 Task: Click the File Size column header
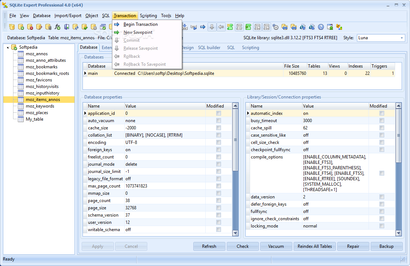295,66
